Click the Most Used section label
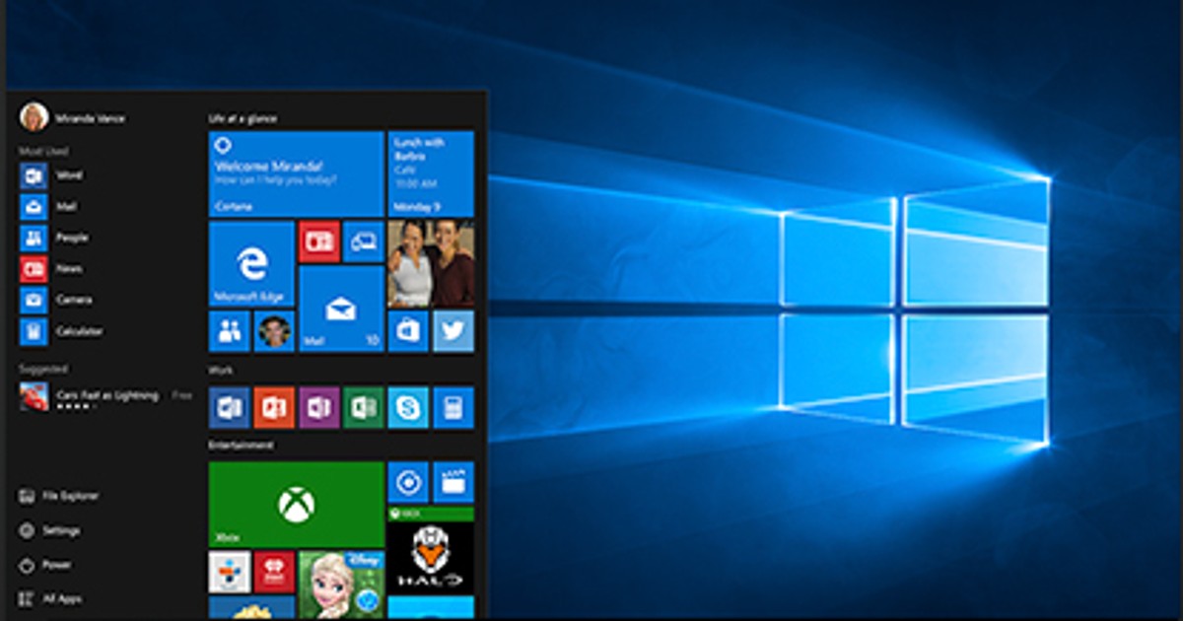Viewport: 1183px width, 621px height. click(x=43, y=152)
